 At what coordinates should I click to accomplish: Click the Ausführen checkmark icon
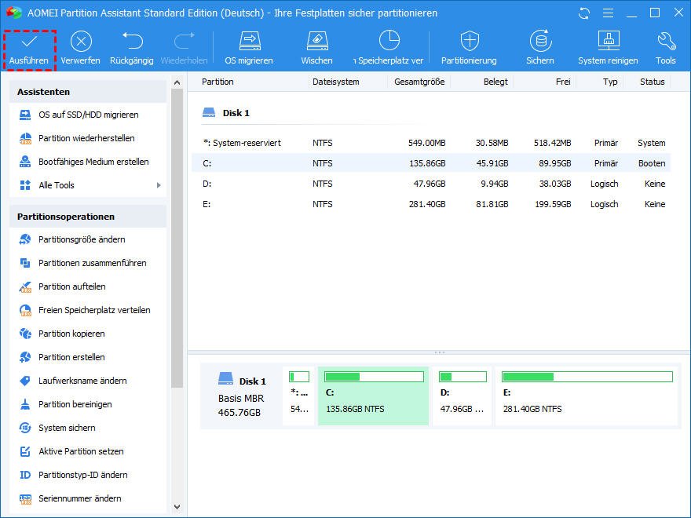[29, 41]
